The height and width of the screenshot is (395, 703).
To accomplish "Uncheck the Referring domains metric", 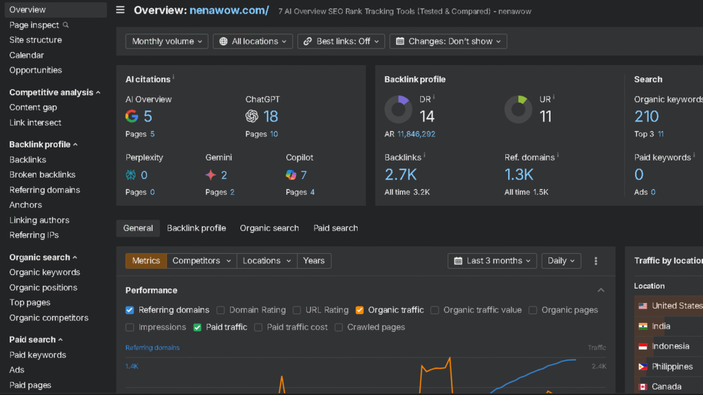I will pos(129,310).
